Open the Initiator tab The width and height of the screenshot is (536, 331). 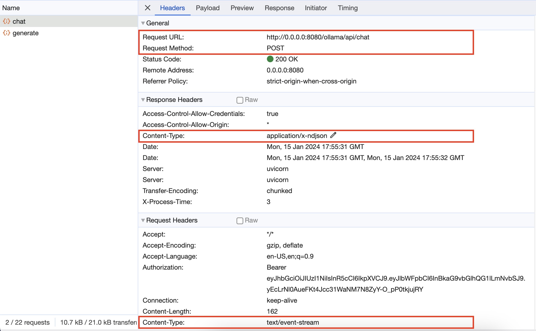(x=316, y=8)
